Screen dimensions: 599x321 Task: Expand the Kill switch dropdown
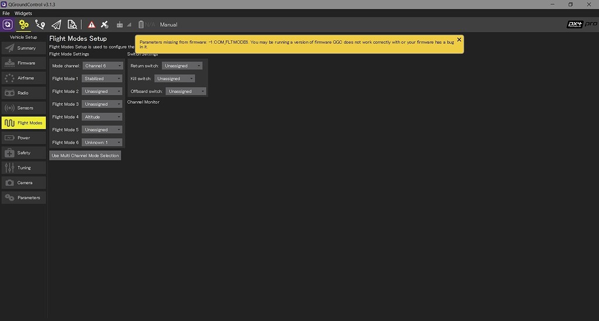point(174,78)
